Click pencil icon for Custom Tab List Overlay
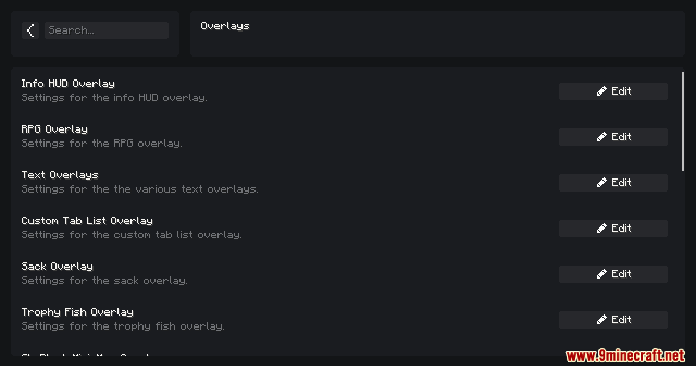This screenshot has width=696, height=366. [x=602, y=228]
